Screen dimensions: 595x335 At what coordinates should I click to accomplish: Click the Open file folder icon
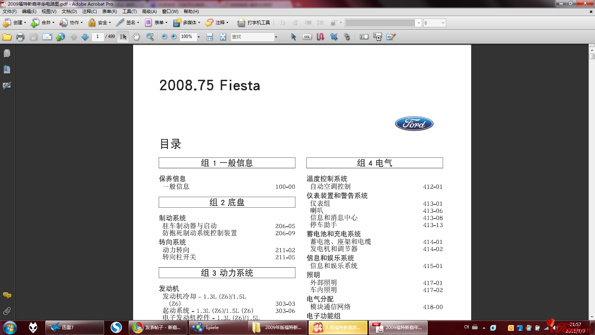[x=7, y=37]
